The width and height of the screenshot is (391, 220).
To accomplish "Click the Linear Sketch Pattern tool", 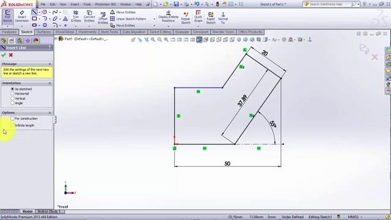I will click(128, 19).
